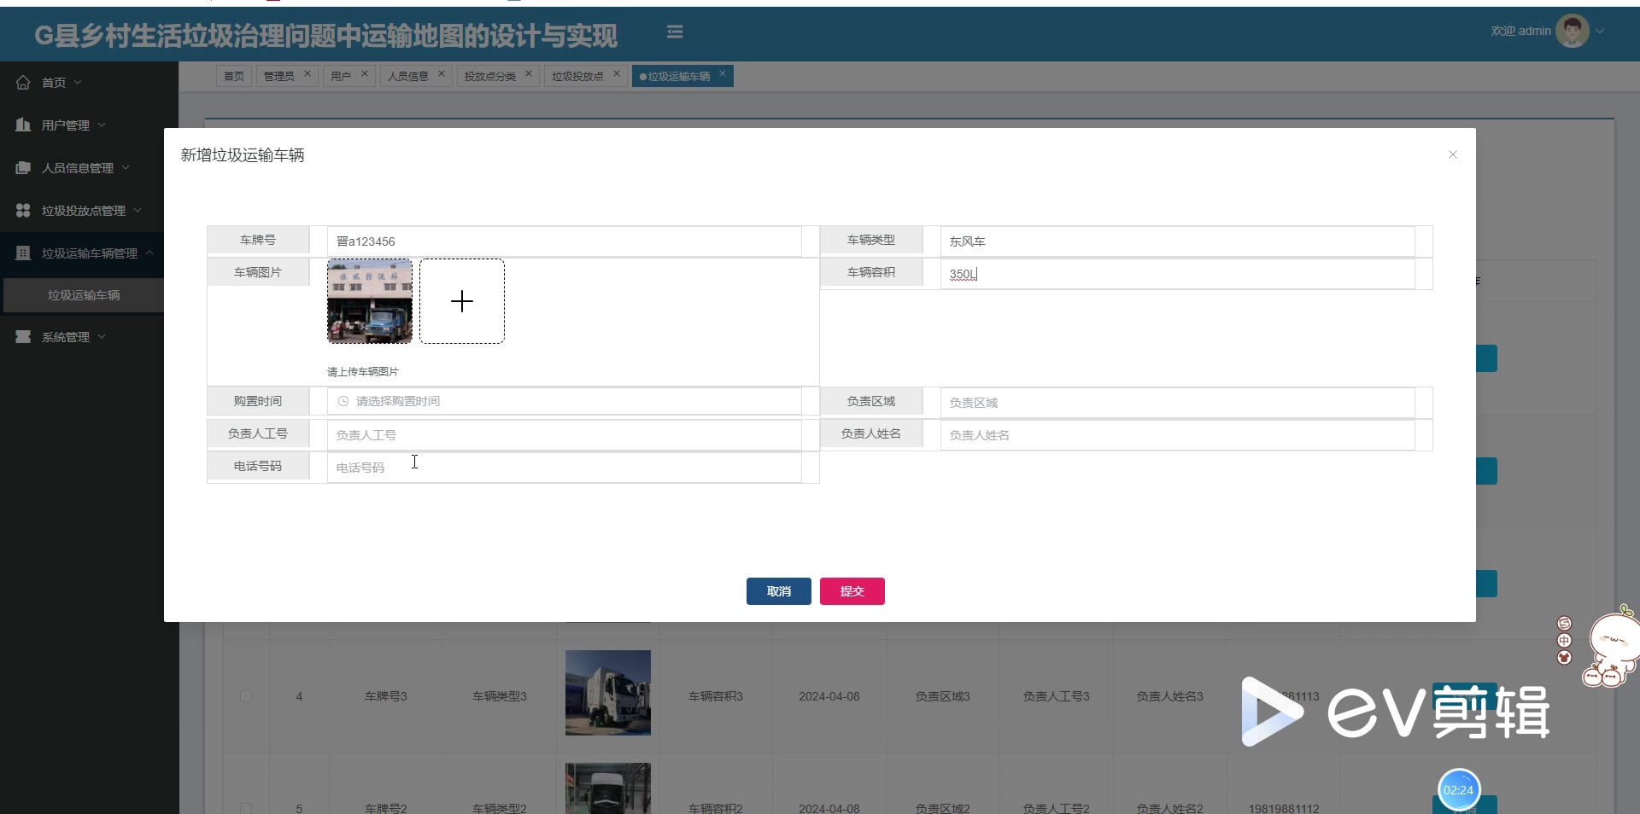The height and width of the screenshot is (814, 1640).
Task: Click the plus icon to upload vehicle image
Action: point(462,301)
